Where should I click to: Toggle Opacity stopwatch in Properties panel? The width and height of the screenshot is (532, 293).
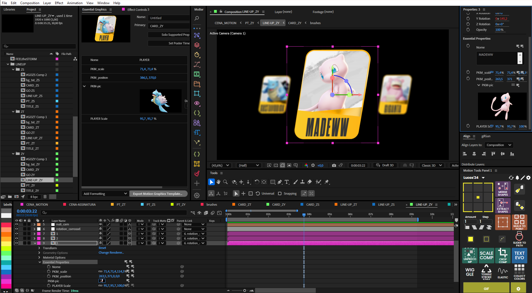[468, 30]
